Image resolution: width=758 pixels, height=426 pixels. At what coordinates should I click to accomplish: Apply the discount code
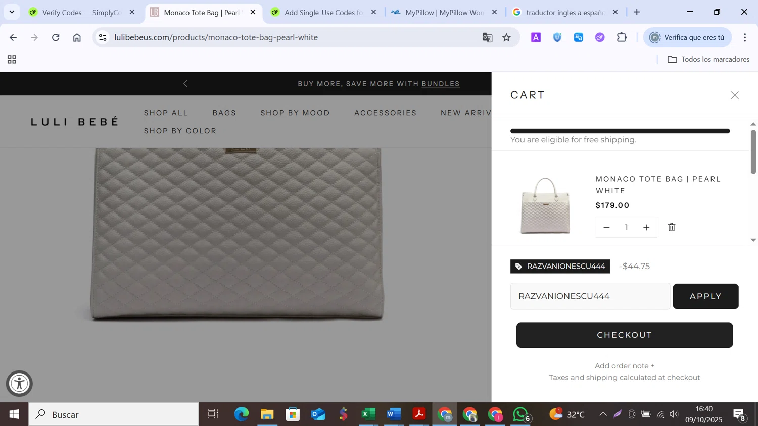tap(705, 296)
